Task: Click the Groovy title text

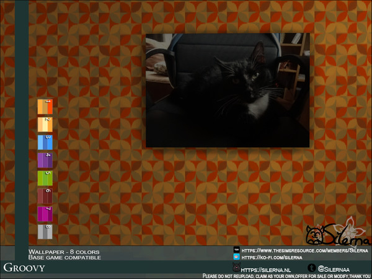Action: coord(24,268)
